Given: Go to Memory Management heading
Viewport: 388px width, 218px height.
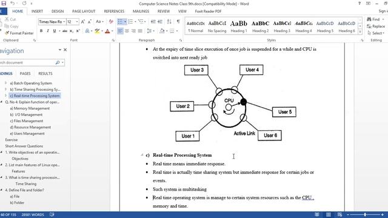Looking at the screenshot, I should tap(30, 108).
